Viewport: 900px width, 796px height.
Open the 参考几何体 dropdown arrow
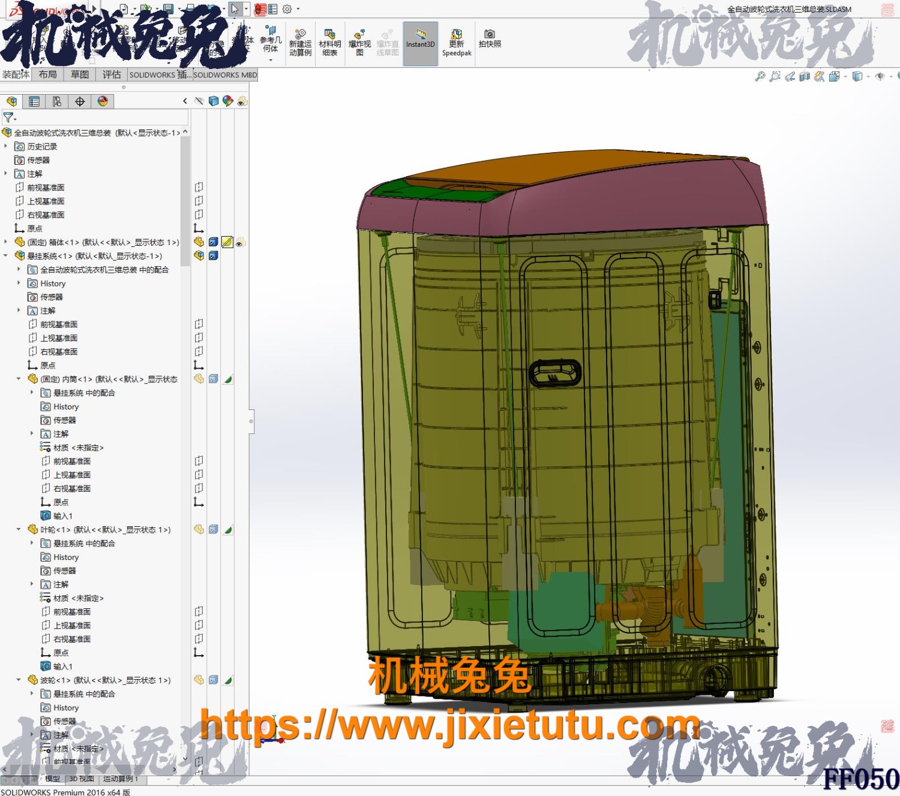pyautogui.click(x=271, y=61)
